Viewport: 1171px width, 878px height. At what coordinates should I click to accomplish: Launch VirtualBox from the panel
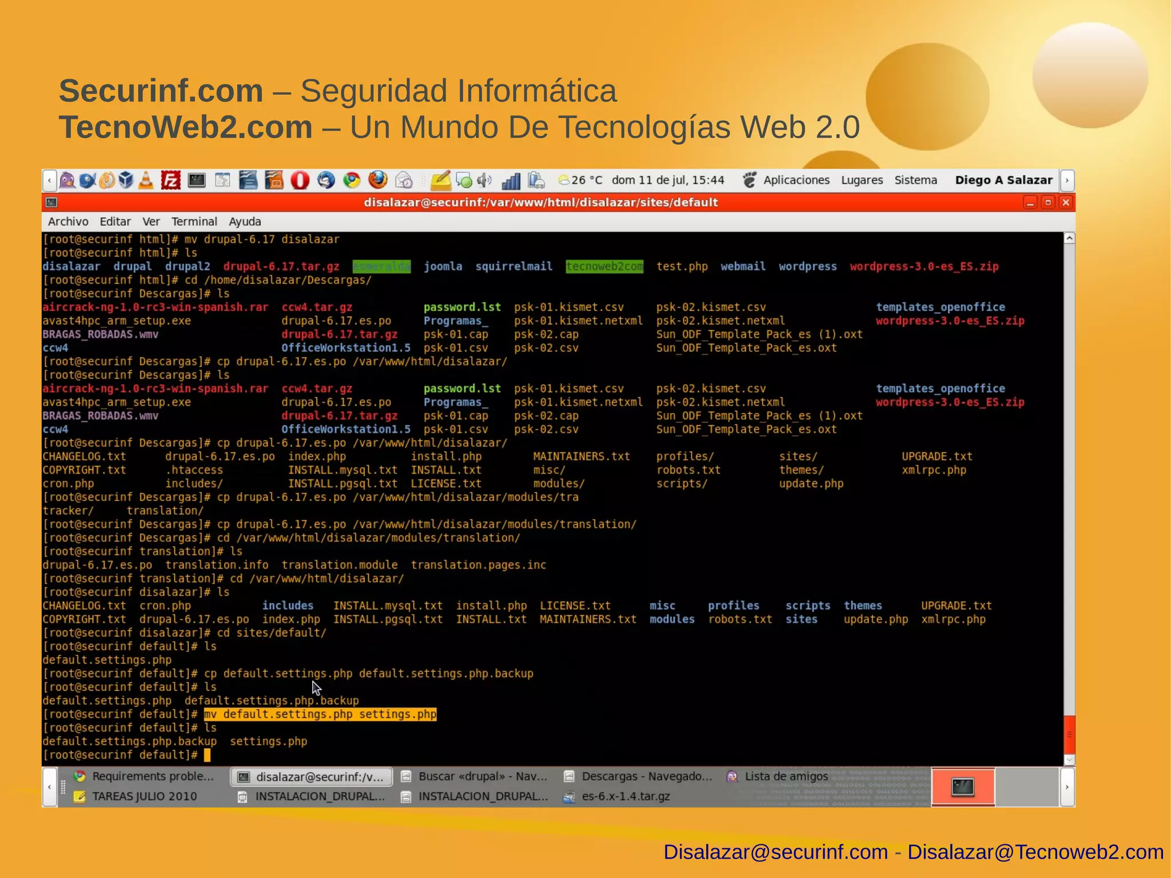pyautogui.click(x=126, y=180)
